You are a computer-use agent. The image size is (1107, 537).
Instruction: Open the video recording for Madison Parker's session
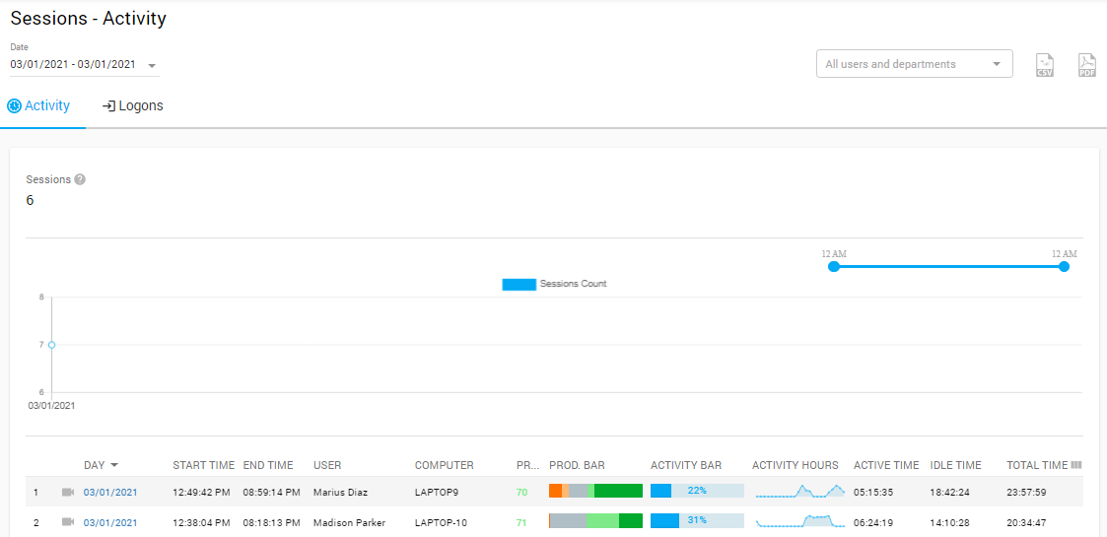68,521
